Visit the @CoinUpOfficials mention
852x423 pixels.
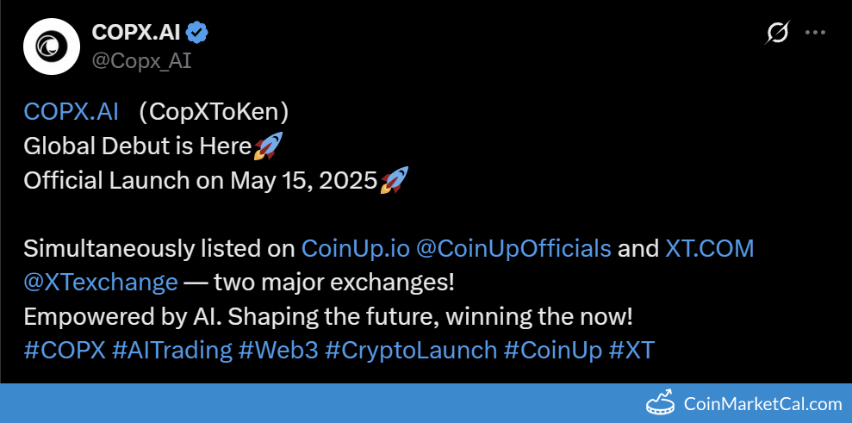tap(513, 249)
